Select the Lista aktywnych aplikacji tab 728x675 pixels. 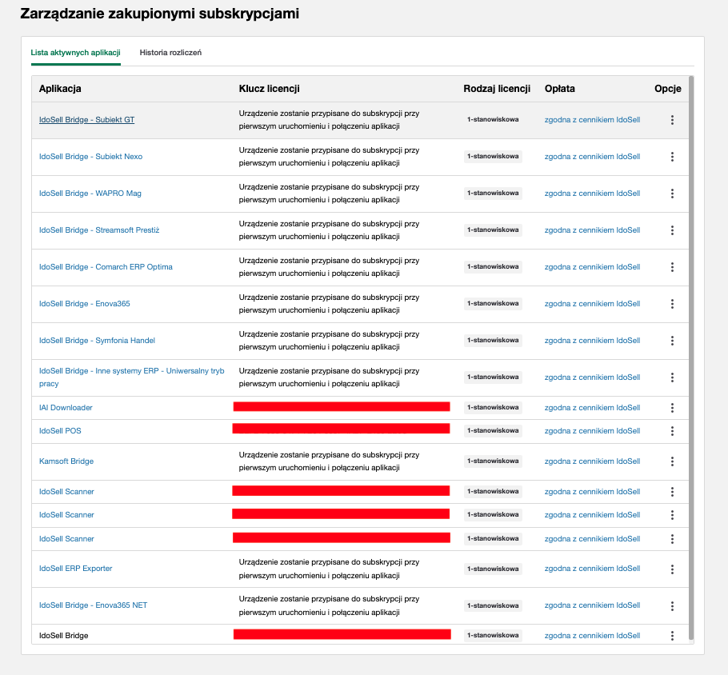click(76, 53)
